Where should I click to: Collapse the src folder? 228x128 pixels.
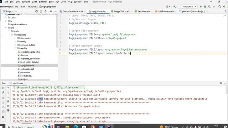click(6, 28)
